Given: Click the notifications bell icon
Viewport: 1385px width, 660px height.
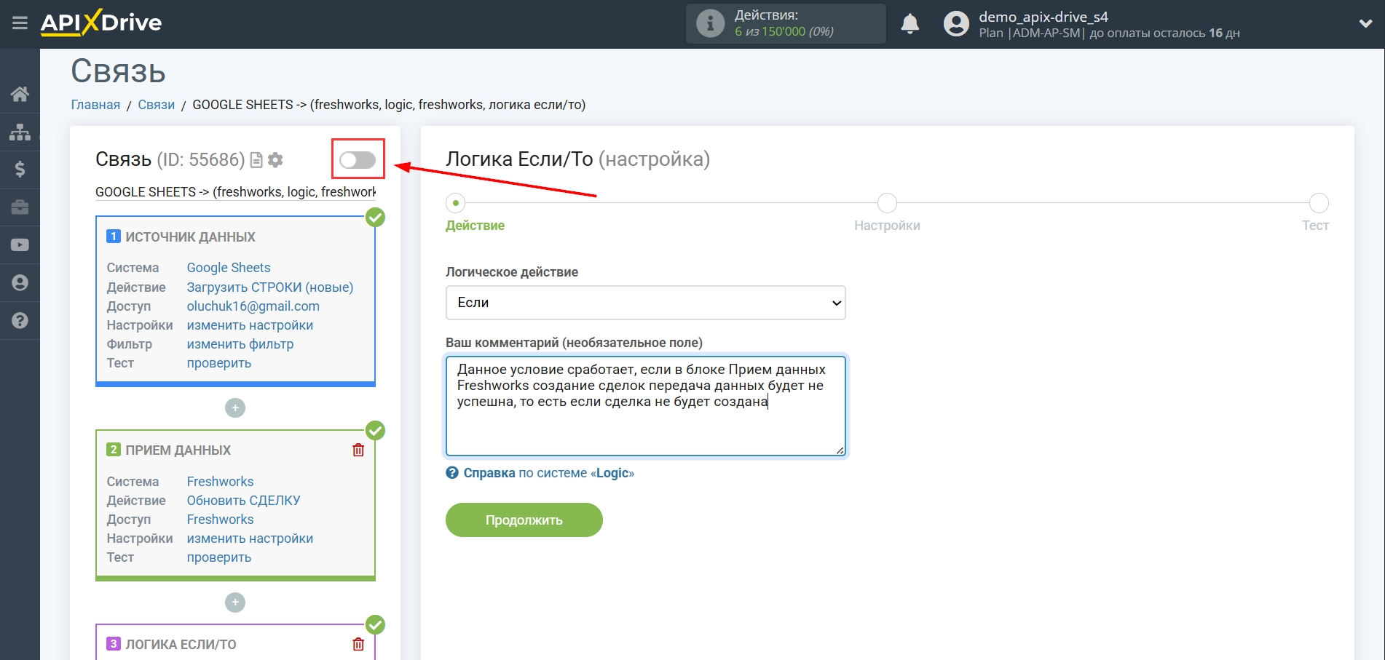Looking at the screenshot, I should (x=909, y=24).
